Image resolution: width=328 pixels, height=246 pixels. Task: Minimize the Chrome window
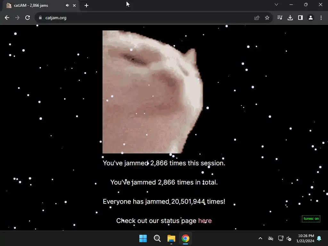click(x=291, y=4)
